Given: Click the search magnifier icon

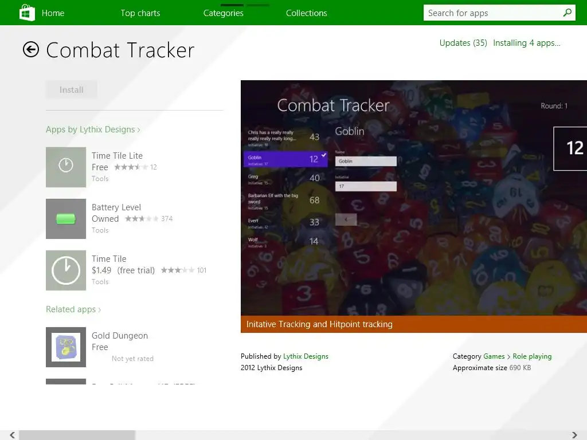Looking at the screenshot, I should click(567, 13).
